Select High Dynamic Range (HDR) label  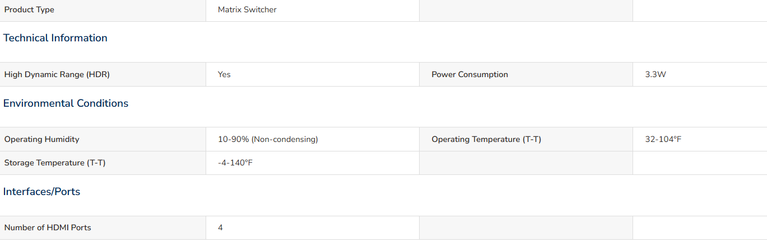[x=57, y=74]
